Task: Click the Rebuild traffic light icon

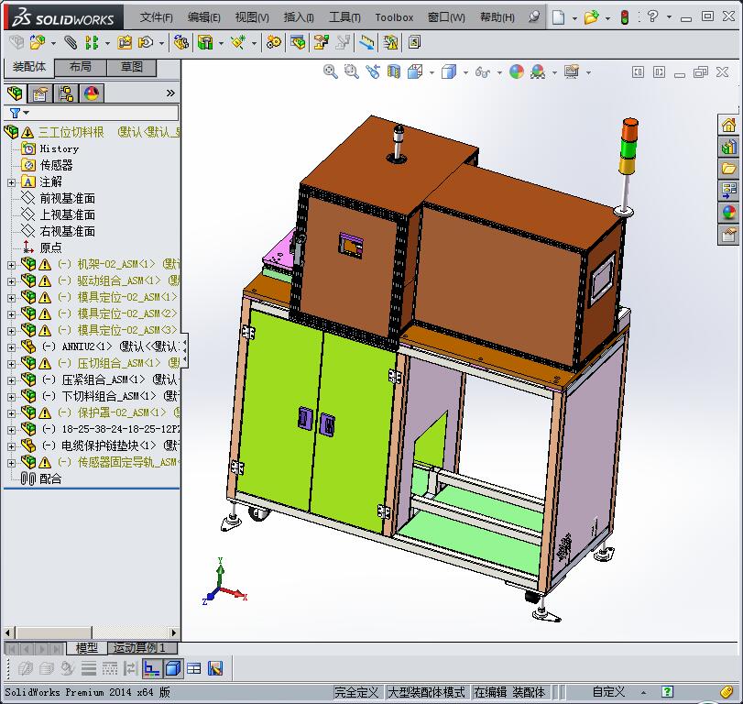Action: (x=625, y=17)
